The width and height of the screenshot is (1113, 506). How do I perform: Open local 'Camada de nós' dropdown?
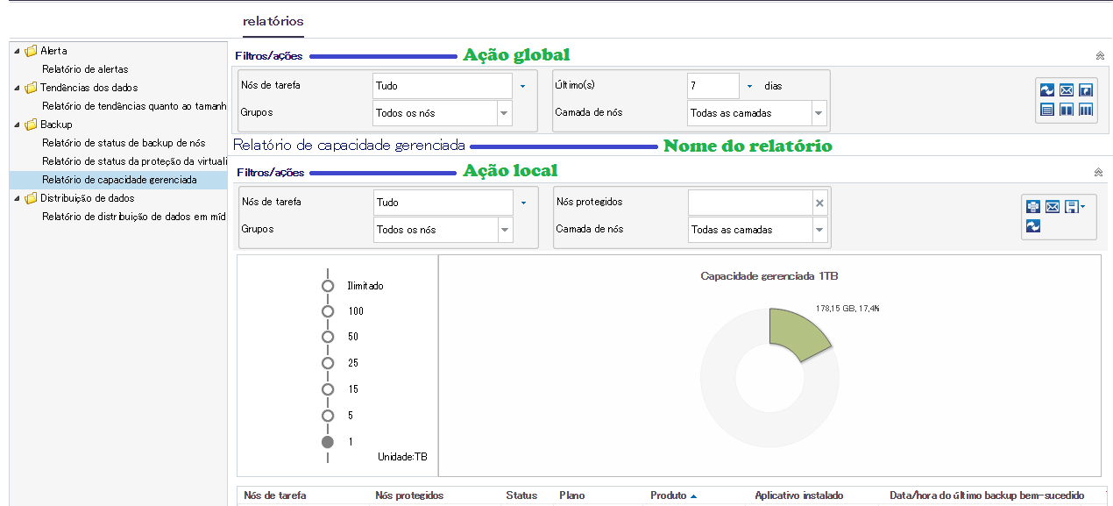point(819,230)
